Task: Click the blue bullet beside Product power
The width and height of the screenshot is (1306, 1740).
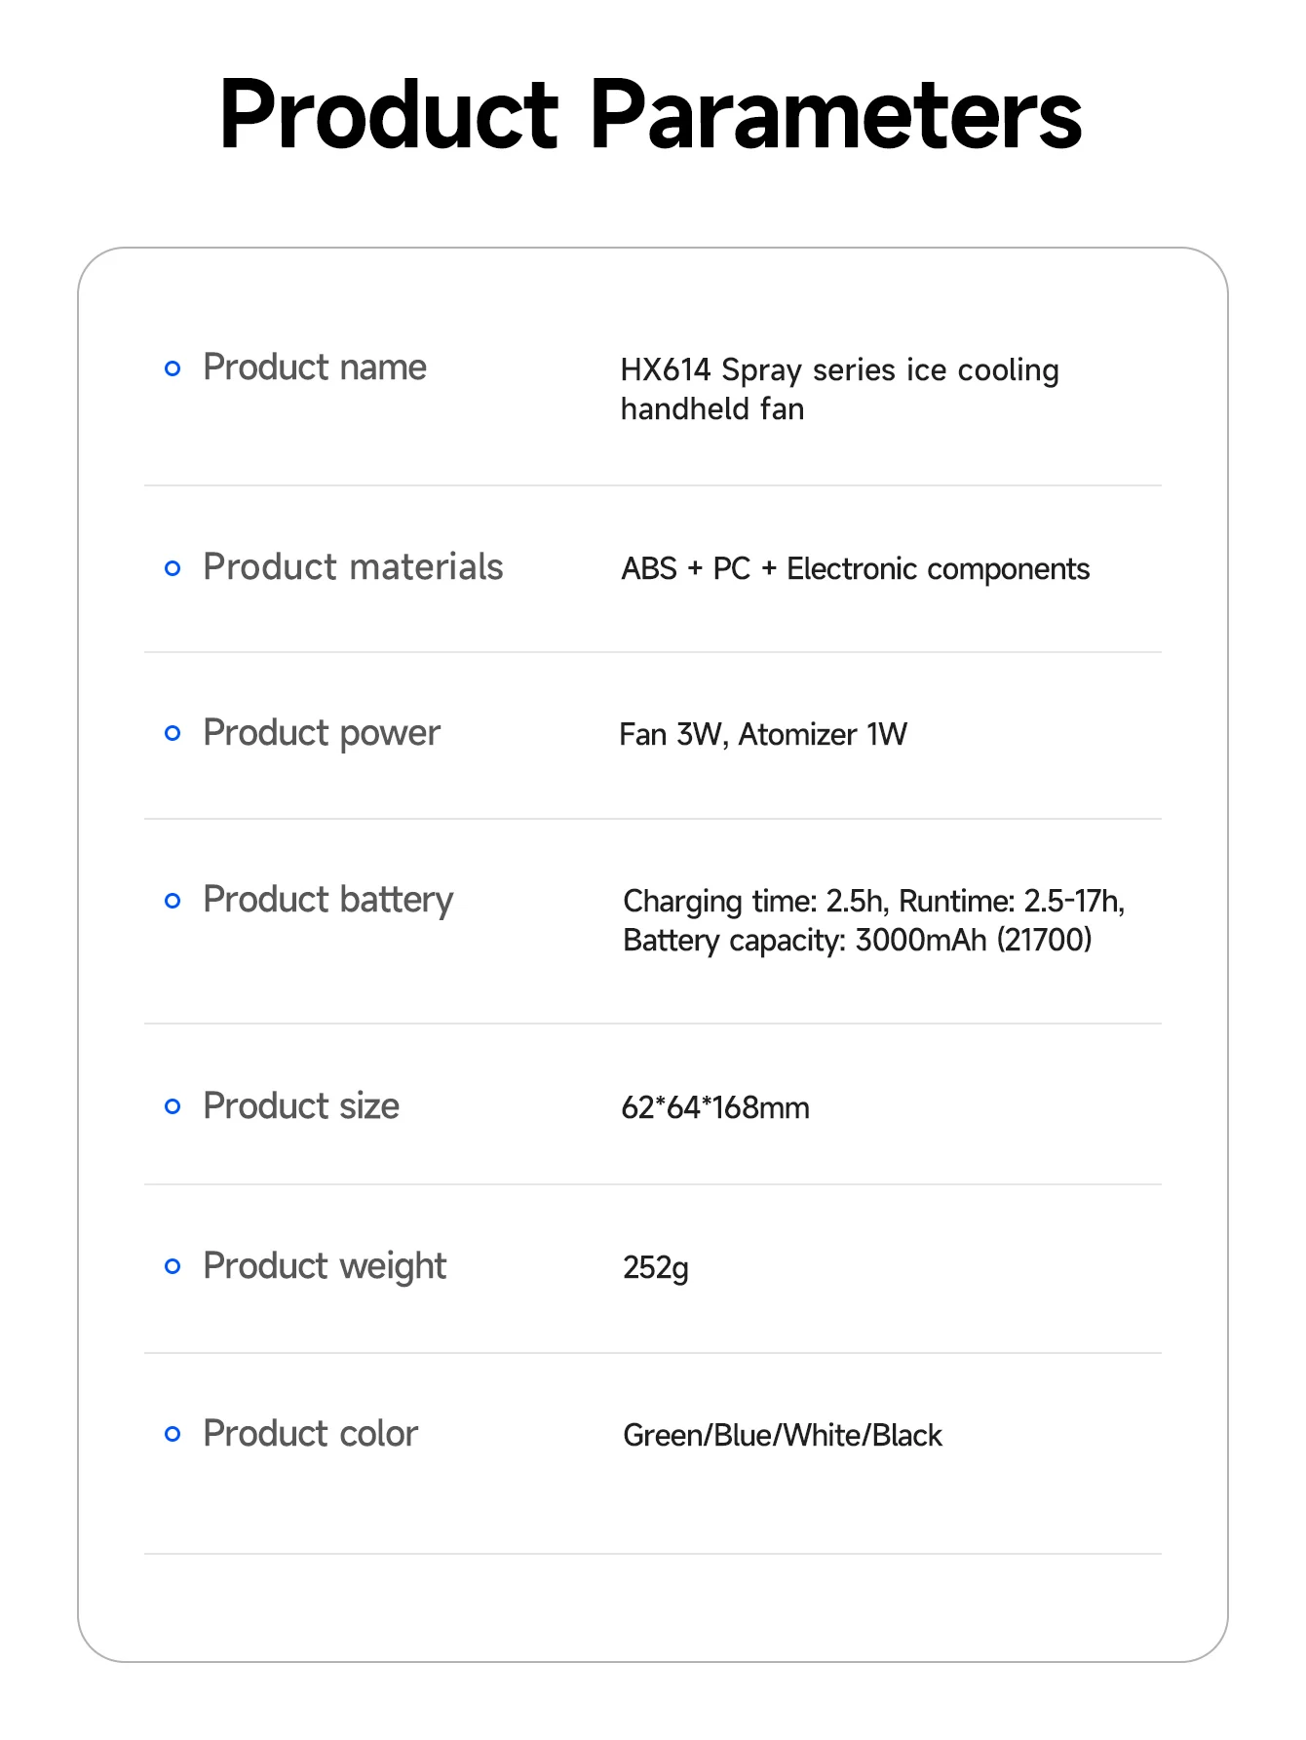Action: click(x=173, y=733)
